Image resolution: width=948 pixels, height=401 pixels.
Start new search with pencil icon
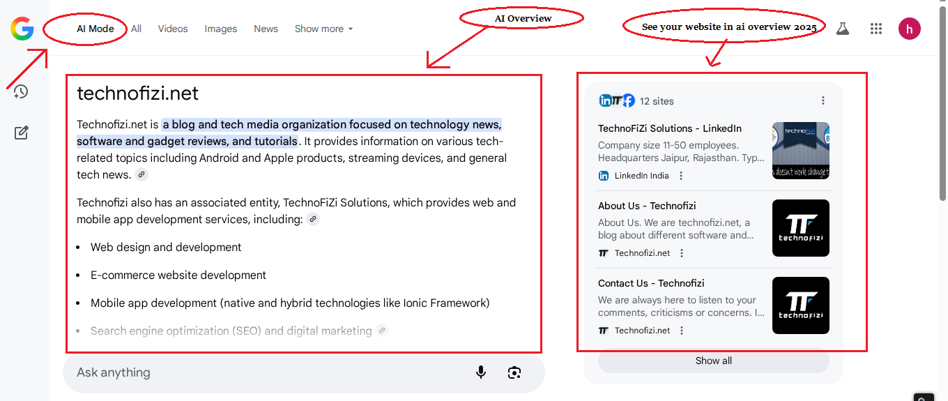click(21, 133)
